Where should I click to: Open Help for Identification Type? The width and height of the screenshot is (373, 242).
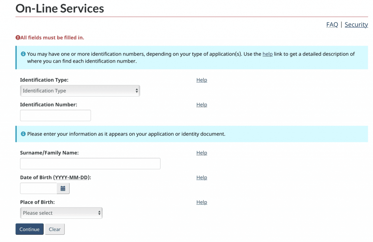click(x=202, y=80)
